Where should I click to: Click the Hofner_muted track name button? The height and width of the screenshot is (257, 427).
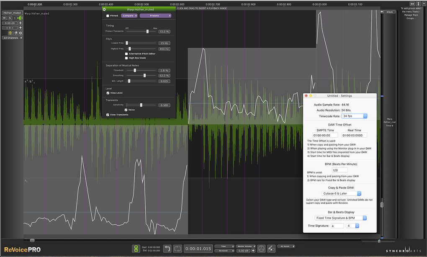point(12,13)
